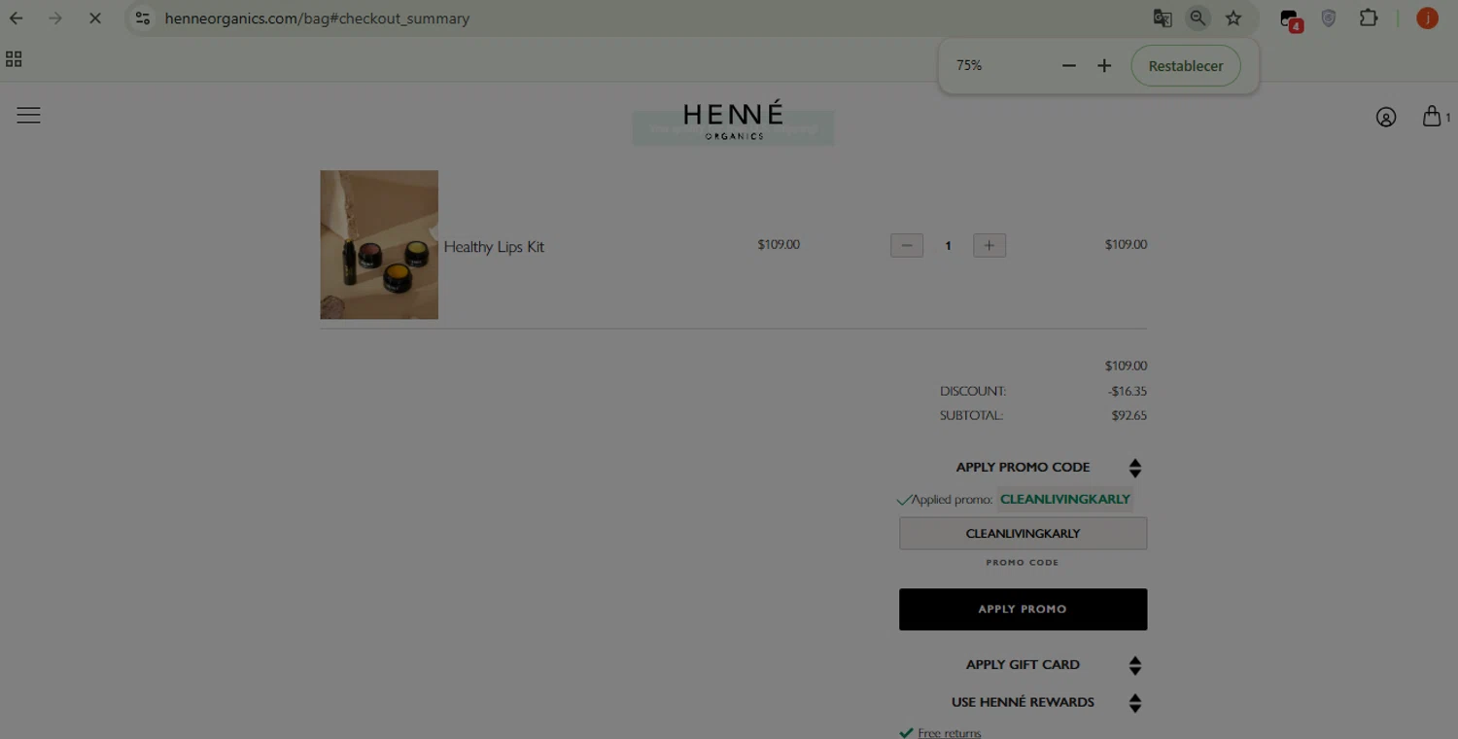Open the extension with red badge 4
Image resolution: width=1458 pixels, height=739 pixels.
(x=1290, y=19)
